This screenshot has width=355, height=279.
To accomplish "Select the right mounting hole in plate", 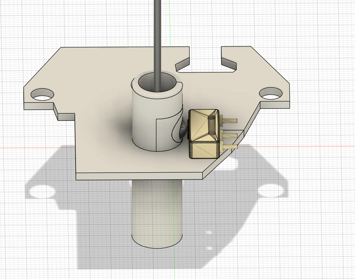I will [271, 94].
